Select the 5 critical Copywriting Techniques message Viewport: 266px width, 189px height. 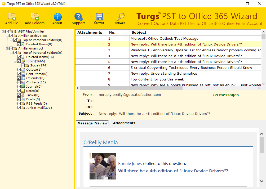pyautogui.click(x=168, y=68)
